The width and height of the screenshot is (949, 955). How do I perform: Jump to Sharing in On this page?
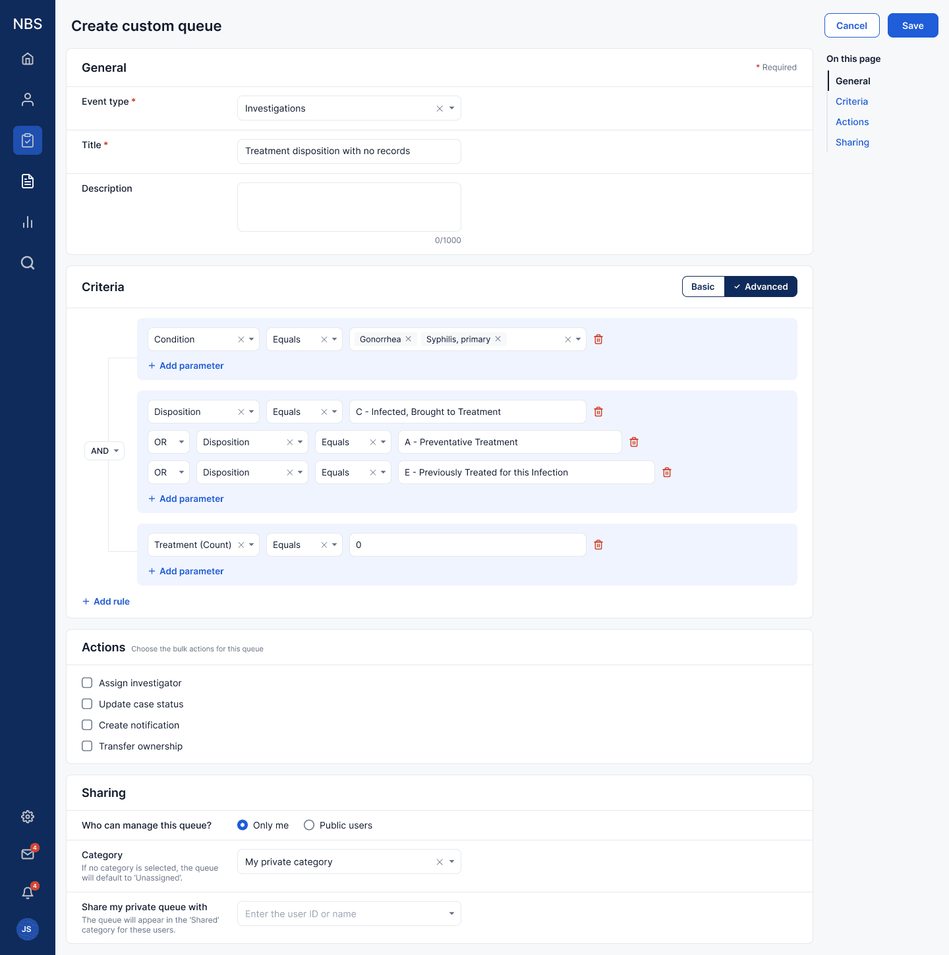click(852, 142)
